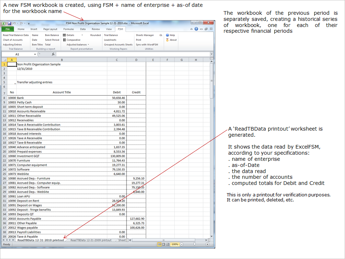The height and width of the screenshot is (259, 345).
Task: Click the Save icon in quick access toolbar
Action: point(9,23)
